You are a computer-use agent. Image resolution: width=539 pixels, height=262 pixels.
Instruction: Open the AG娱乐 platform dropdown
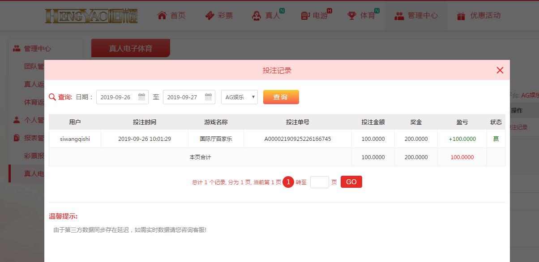(240, 97)
